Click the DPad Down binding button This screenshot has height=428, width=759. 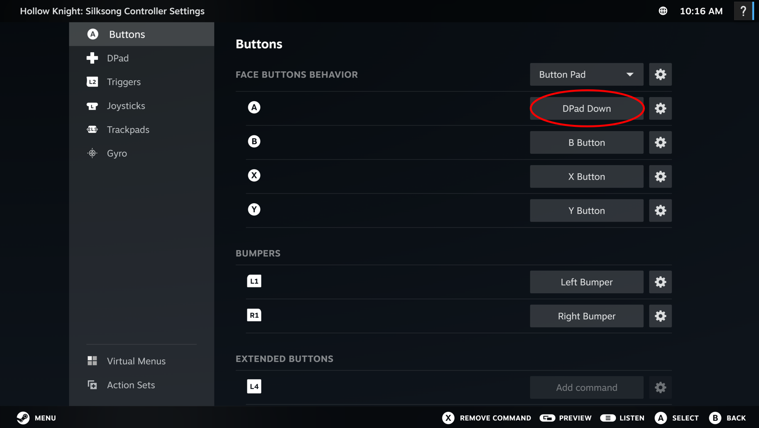click(x=586, y=108)
